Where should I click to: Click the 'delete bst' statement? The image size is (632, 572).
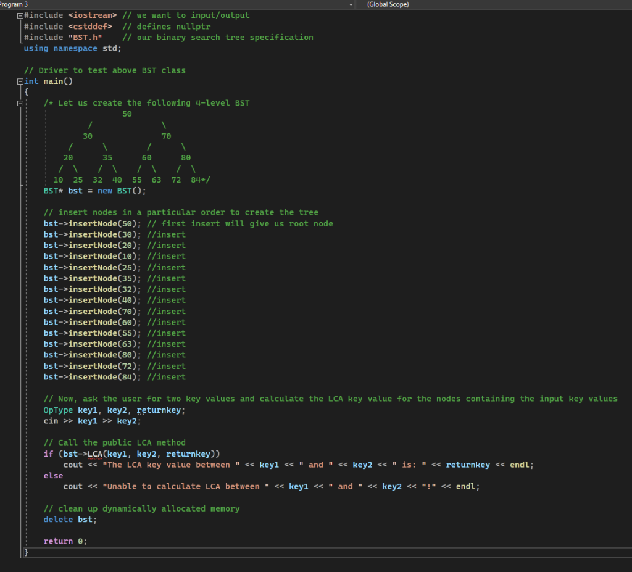[70, 520]
